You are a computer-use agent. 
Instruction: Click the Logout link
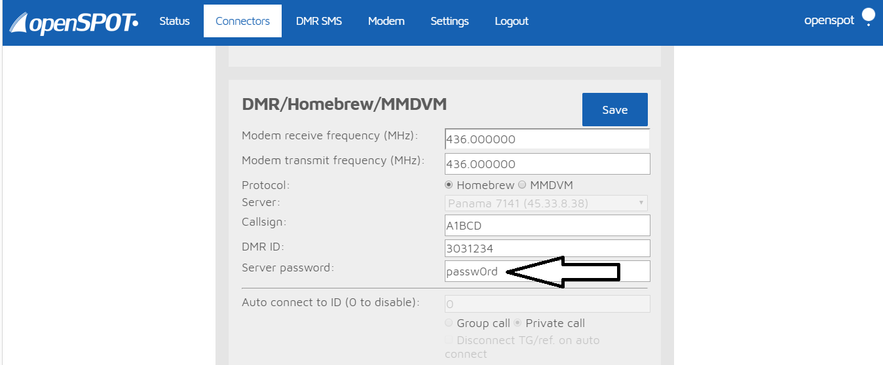click(x=512, y=21)
